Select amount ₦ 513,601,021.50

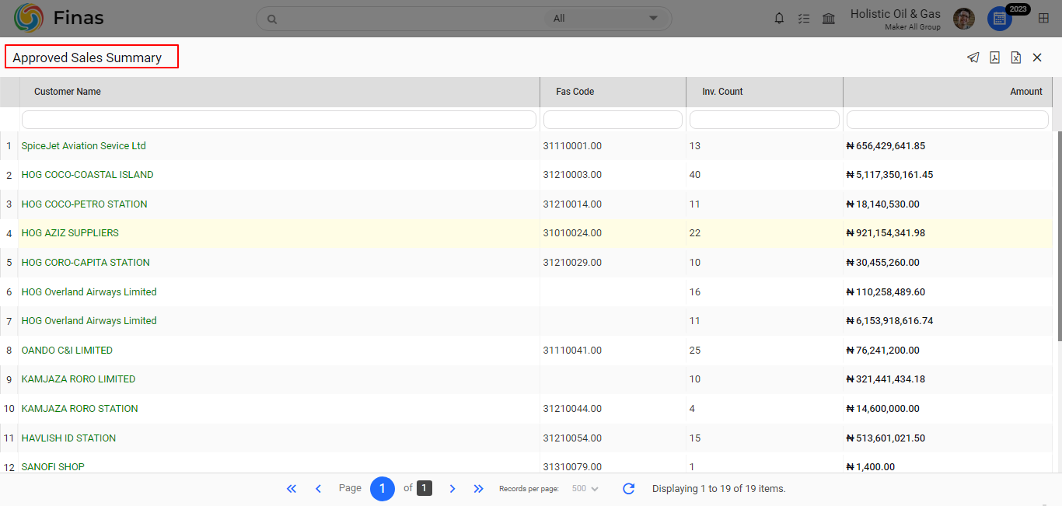click(886, 438)
